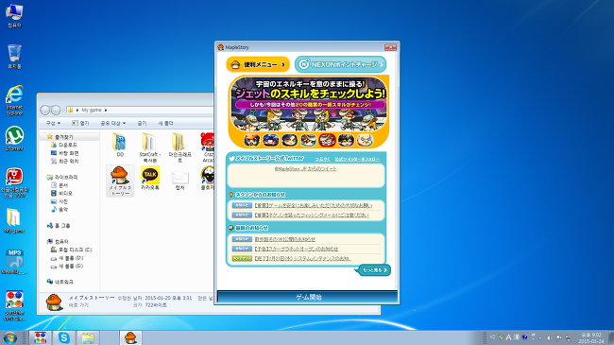Open second Nexon notice about phishing mail
The image size is (614, 345).
(x=312, y=216)
